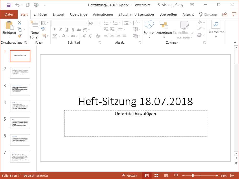This screenshot has height=179, width=239.
Task: Open the Einfügen paste options arrow
Action: pyautogui.click(x=9, y=37)
